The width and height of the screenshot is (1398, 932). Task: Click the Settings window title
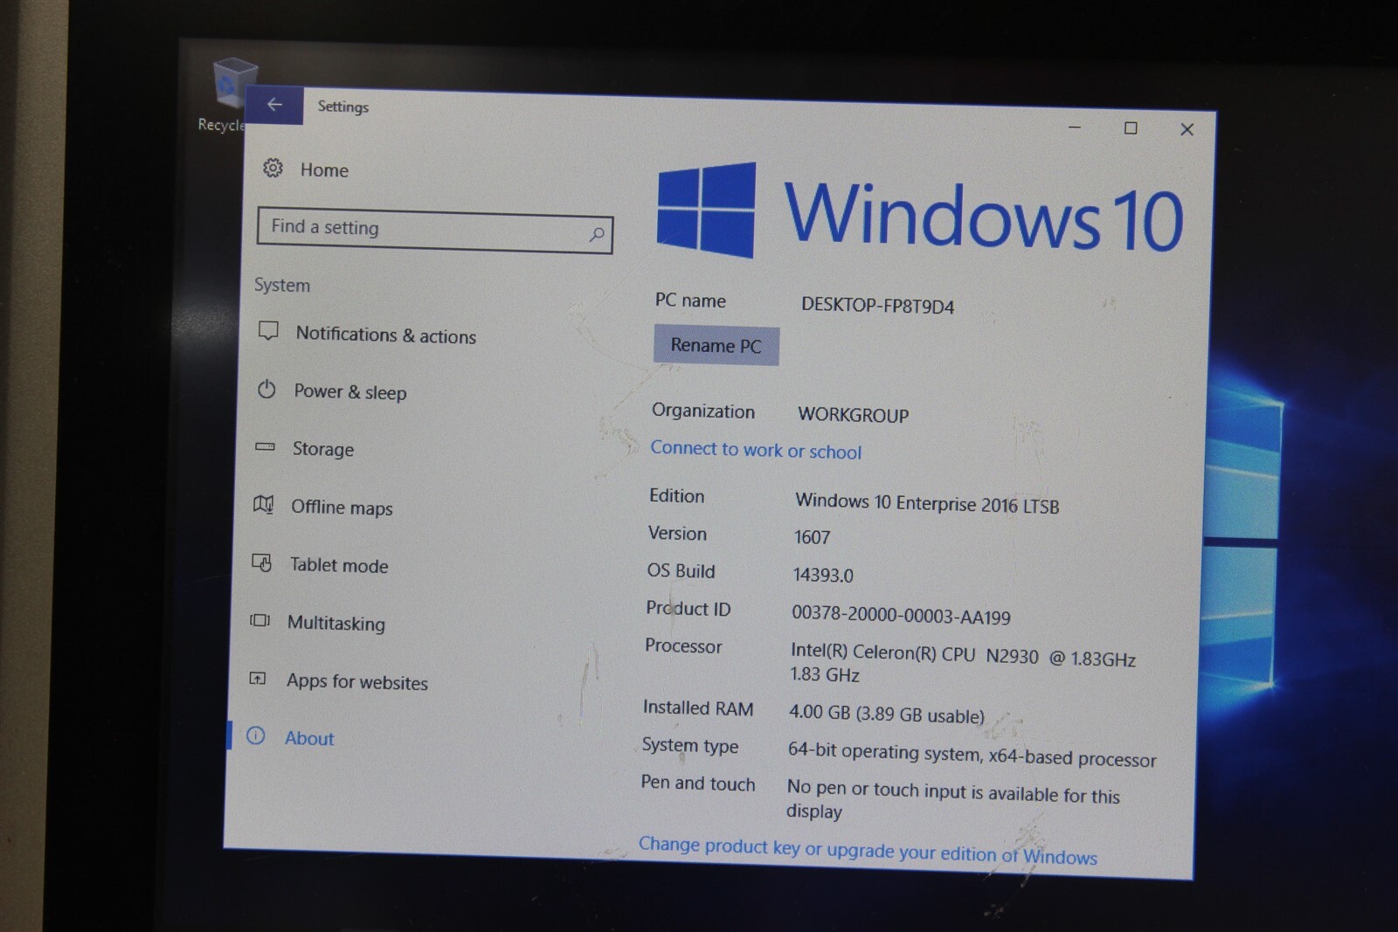[343, 106]
